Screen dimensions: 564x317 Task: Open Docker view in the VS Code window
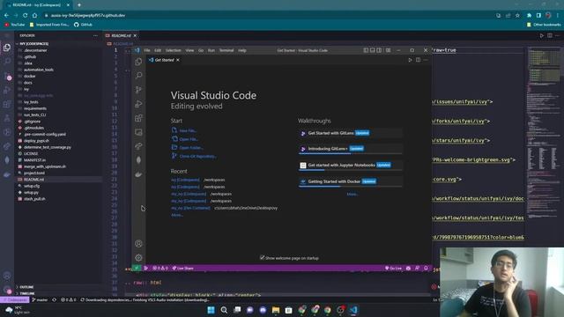click(138, 174)
